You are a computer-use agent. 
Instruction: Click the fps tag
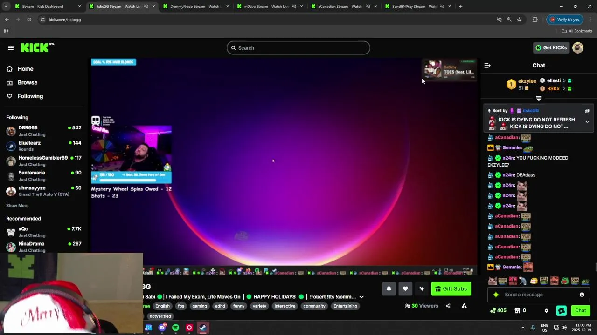pos(181,306)
